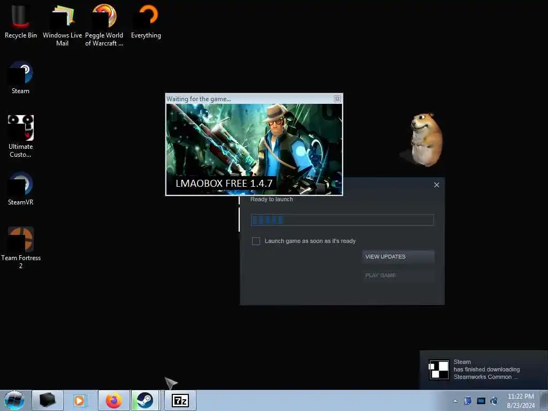Click the PLAY GAME button
The width and height of the screenshot is (548, 411).
[398, 276]
